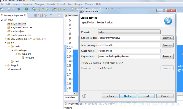Open the Design menu
183x109 pixels.
point(78,4)
